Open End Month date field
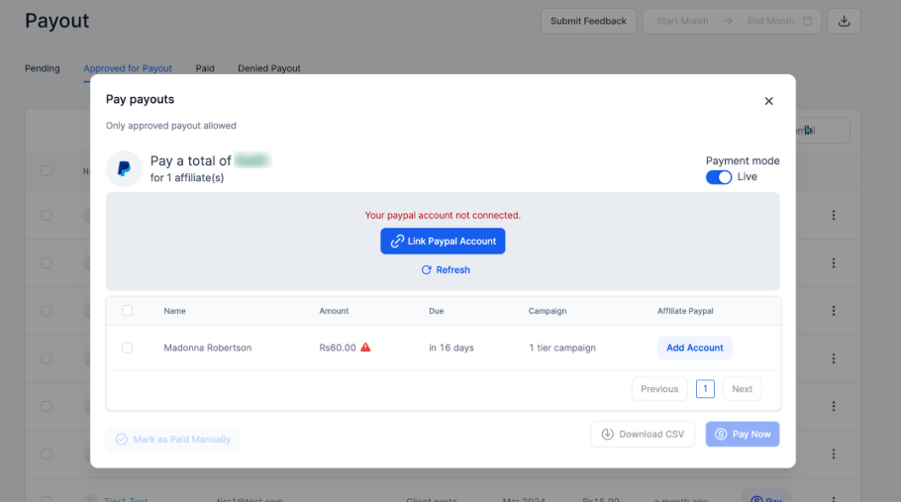This screenshot has height=502, width=901. tap(770, 21)
